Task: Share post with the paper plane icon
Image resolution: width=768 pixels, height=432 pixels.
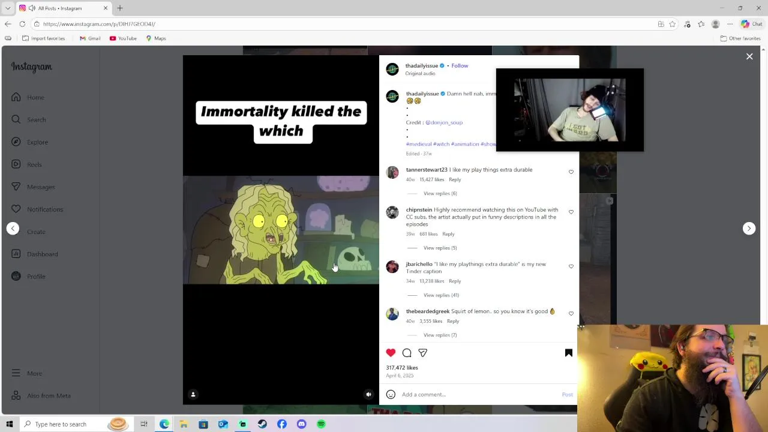Action: point(423,353)
